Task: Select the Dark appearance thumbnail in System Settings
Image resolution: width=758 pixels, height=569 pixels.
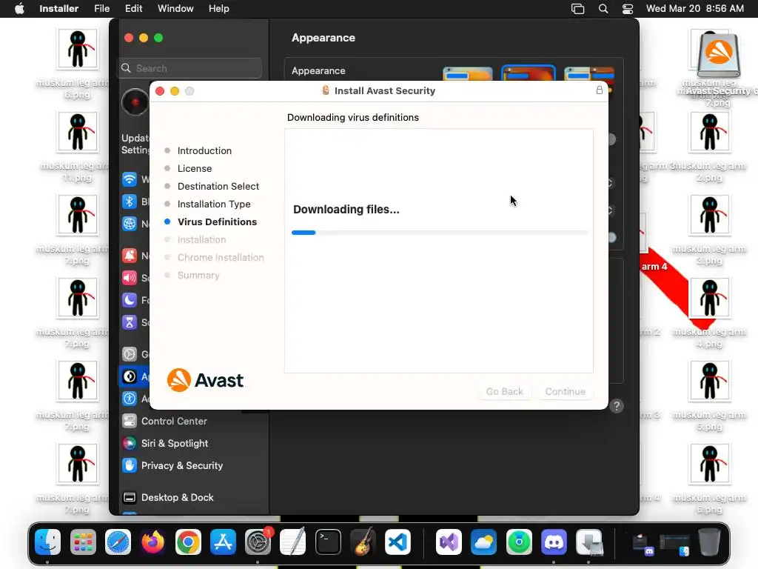Action: tap(529, 73)
